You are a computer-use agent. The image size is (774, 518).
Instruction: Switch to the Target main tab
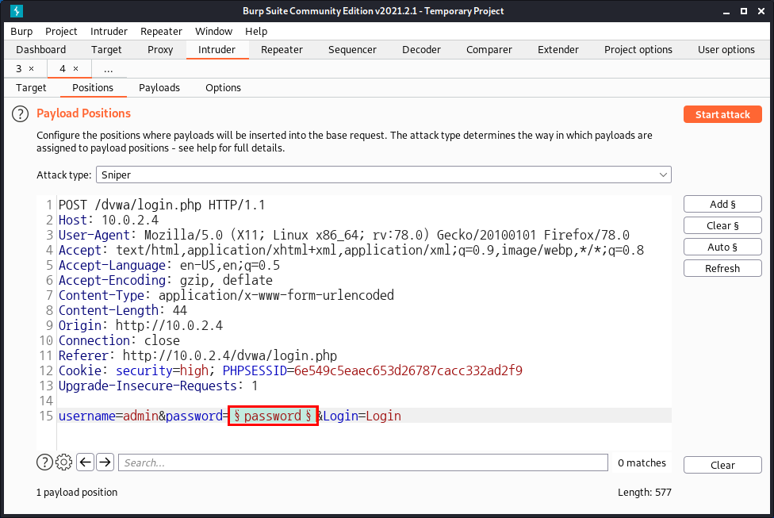tap(106, 49)
